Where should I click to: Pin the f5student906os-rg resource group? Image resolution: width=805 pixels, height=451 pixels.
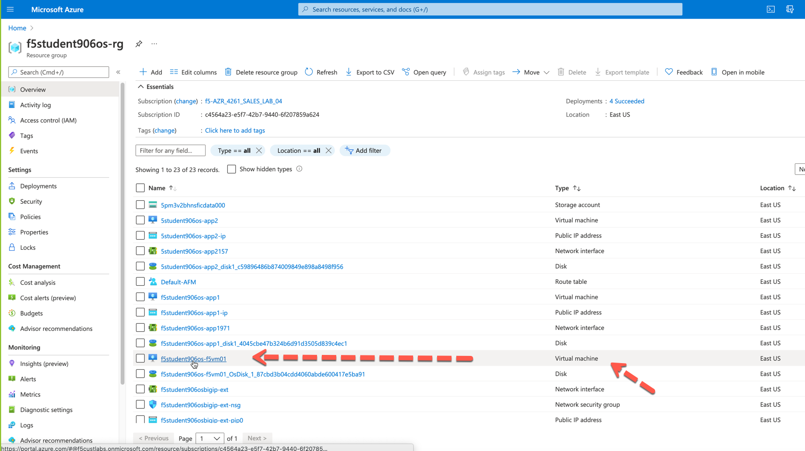pos(139,44)
